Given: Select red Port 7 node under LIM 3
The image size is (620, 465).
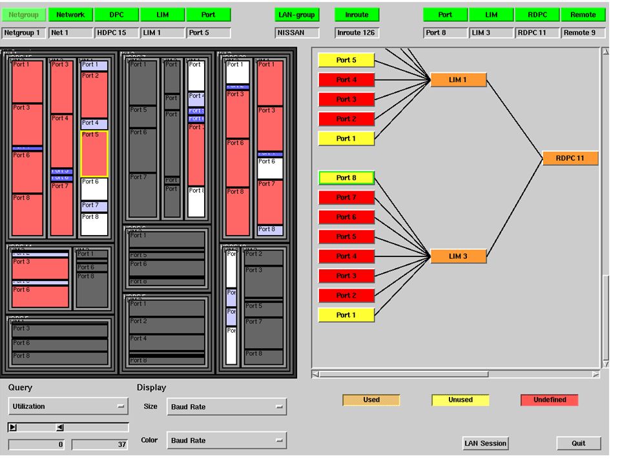Looking at the screenshot, I should click(x=346, y=198).
